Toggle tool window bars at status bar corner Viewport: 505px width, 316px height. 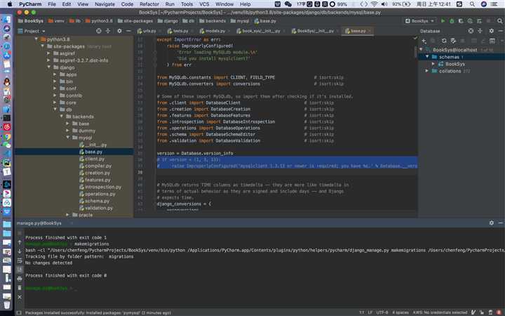point(19,312)
